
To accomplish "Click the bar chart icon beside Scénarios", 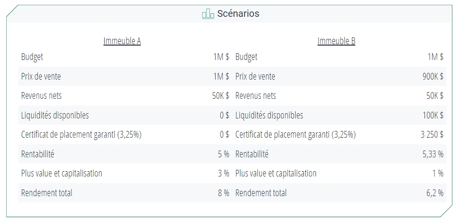I will [208, 14].
